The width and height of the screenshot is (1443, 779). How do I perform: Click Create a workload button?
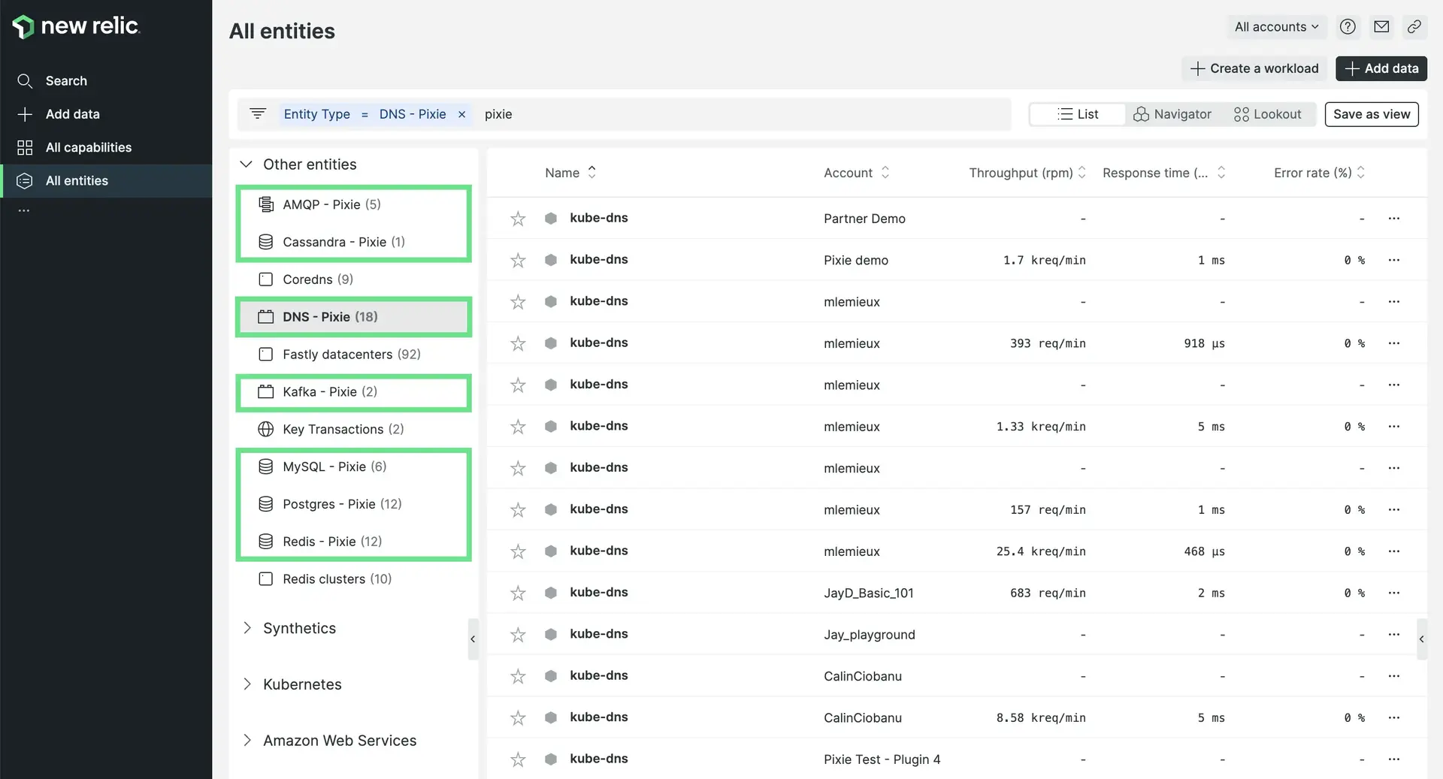1254,68
